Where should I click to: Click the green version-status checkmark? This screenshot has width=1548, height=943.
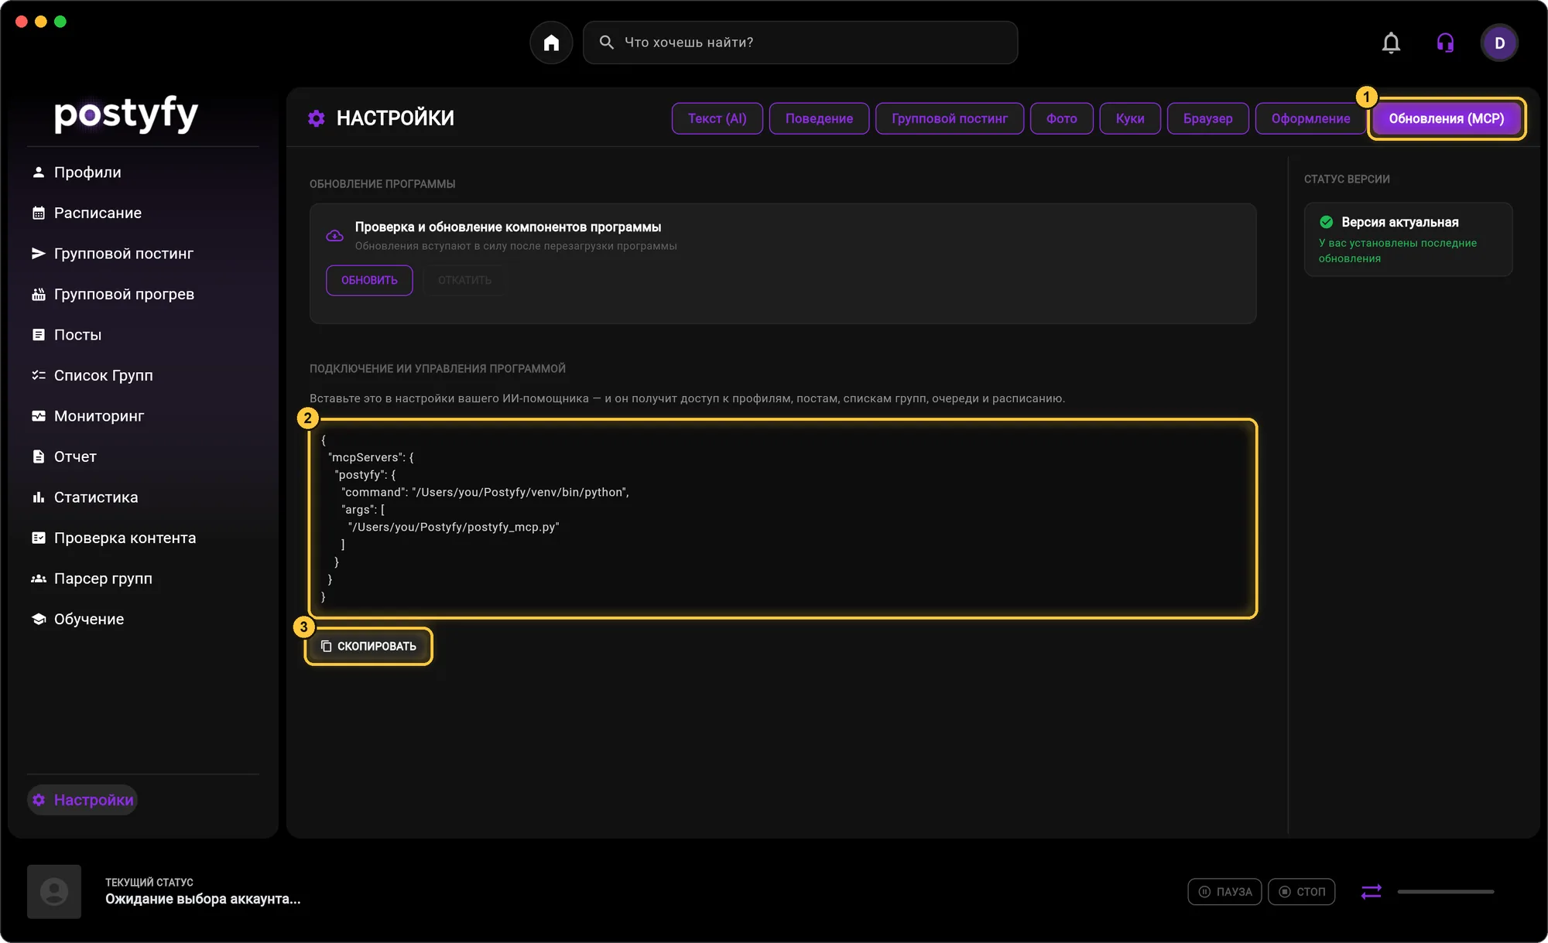pos(1326,222)
